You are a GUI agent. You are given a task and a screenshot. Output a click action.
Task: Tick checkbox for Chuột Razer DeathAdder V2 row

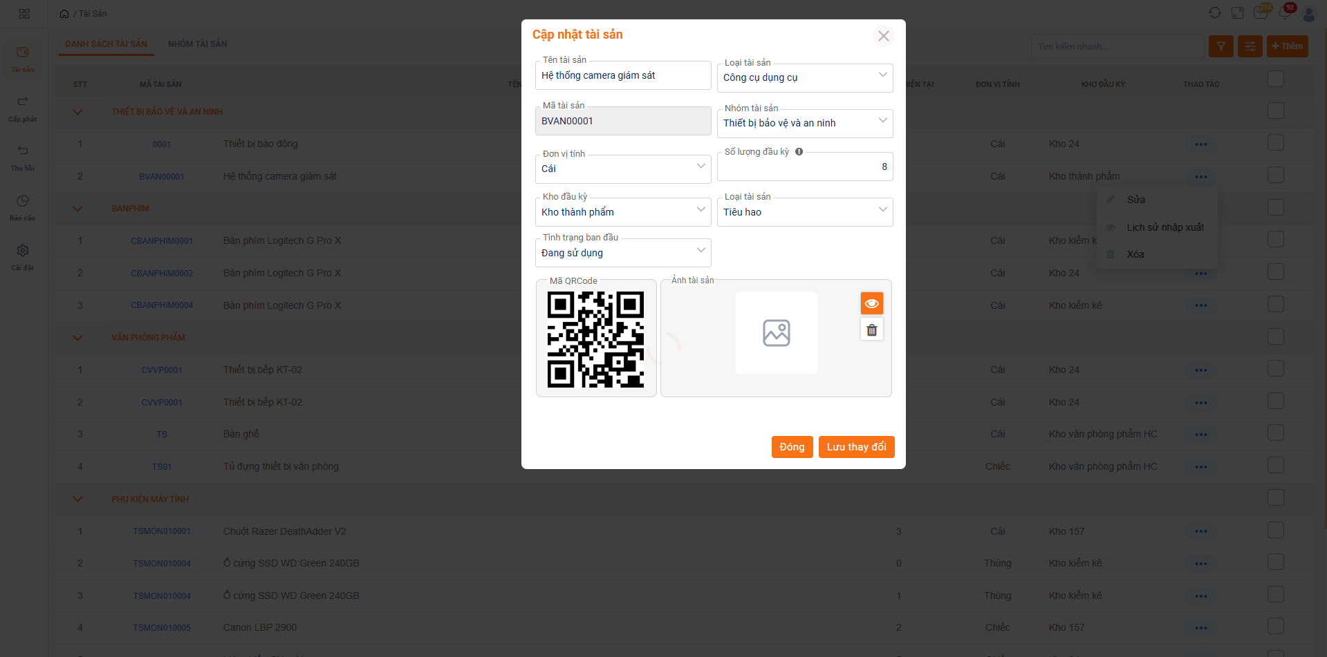tap(1275, 530)
